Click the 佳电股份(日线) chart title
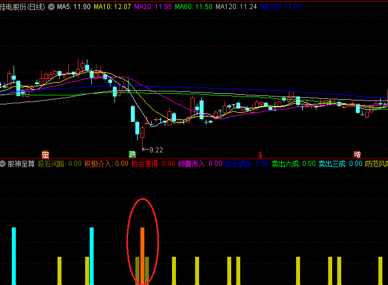Image resolution: width=388 pixels, height=285 pixels. tap(23, 7)
